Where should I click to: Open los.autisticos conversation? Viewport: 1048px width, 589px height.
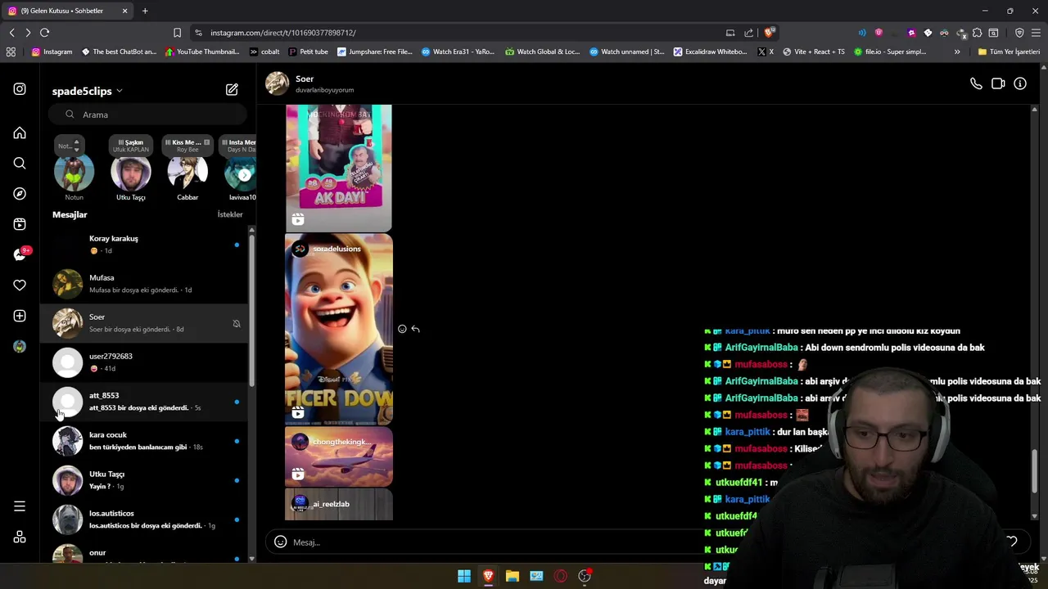coord(144,519)
